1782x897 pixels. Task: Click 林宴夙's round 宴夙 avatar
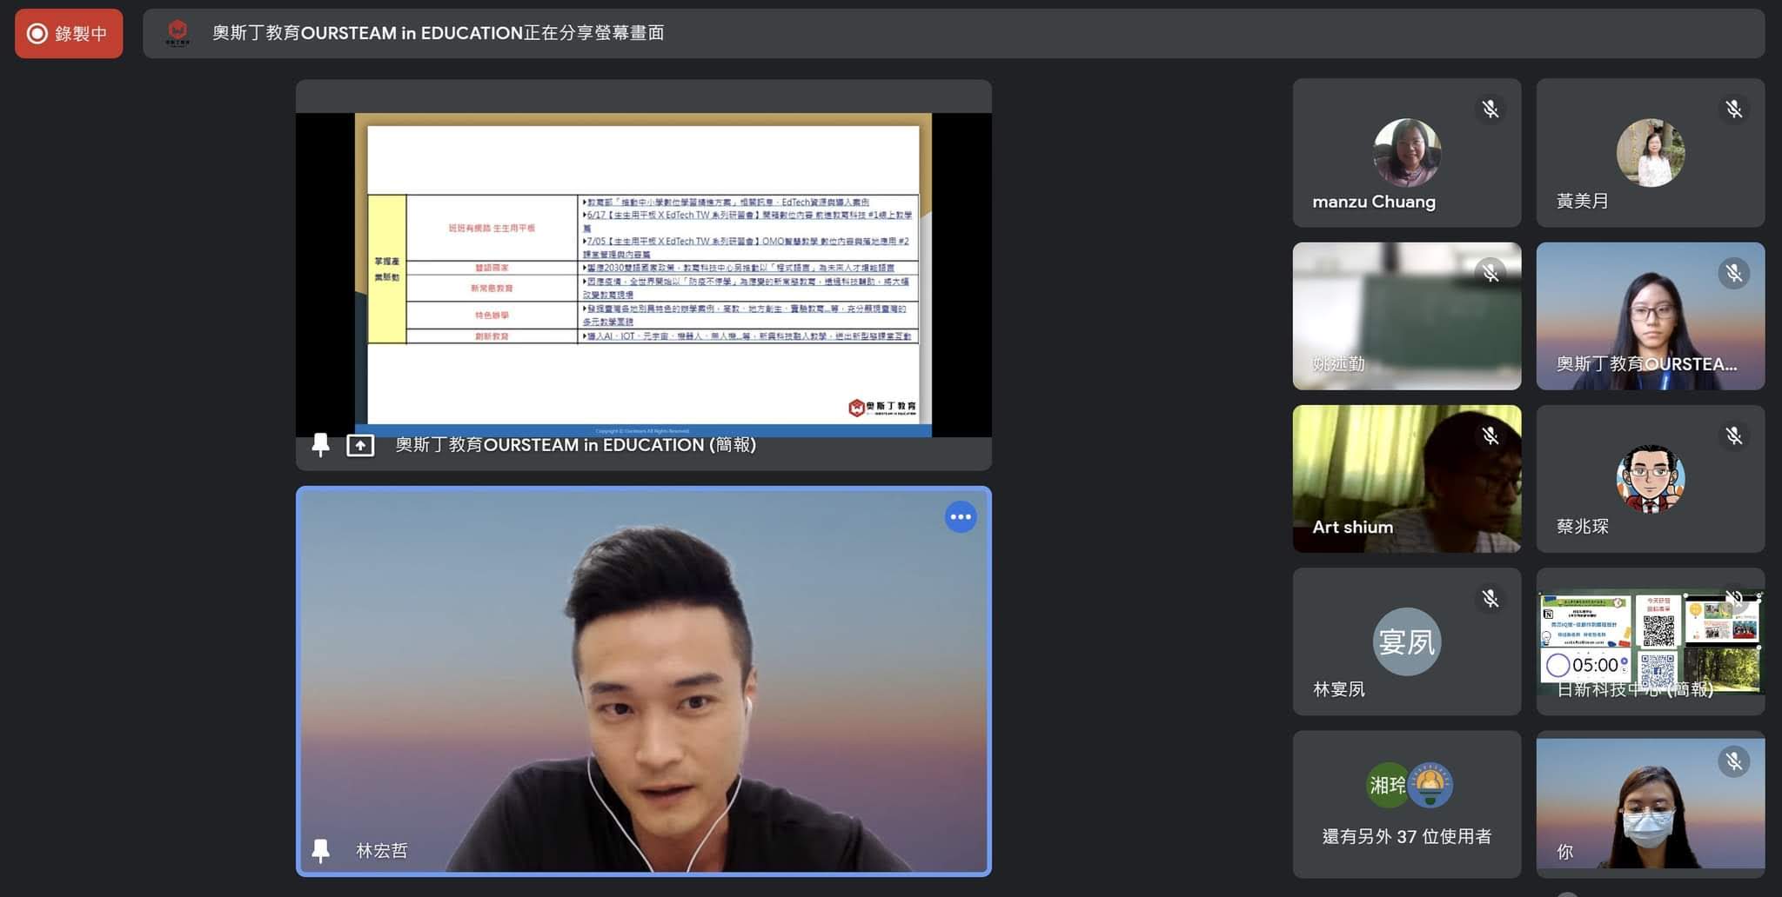point(1407,641)
